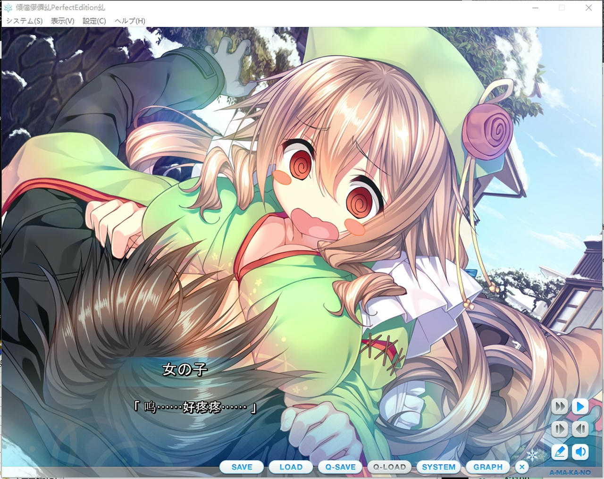Click the blue pencil icon
Viewport: 604px width, 479px height.
[559, 452]
